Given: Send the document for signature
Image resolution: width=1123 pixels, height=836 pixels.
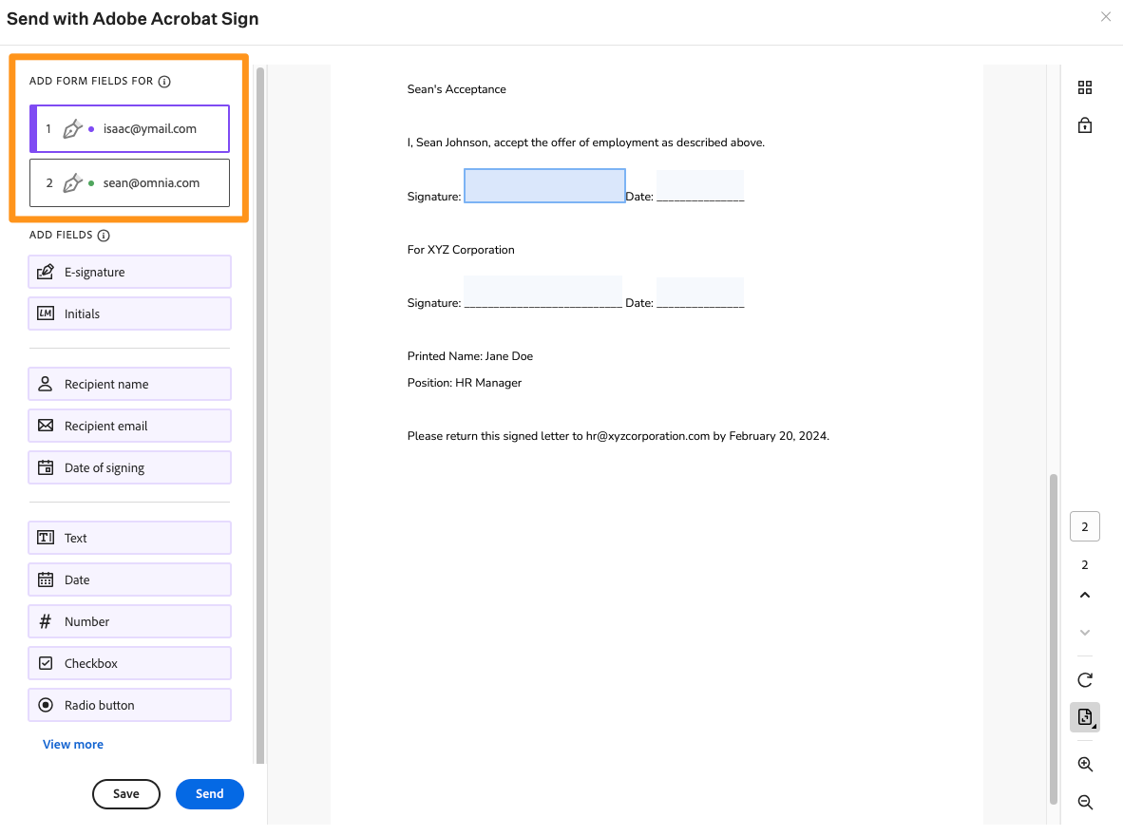Looking at the screenshot, I should (210, 794).
